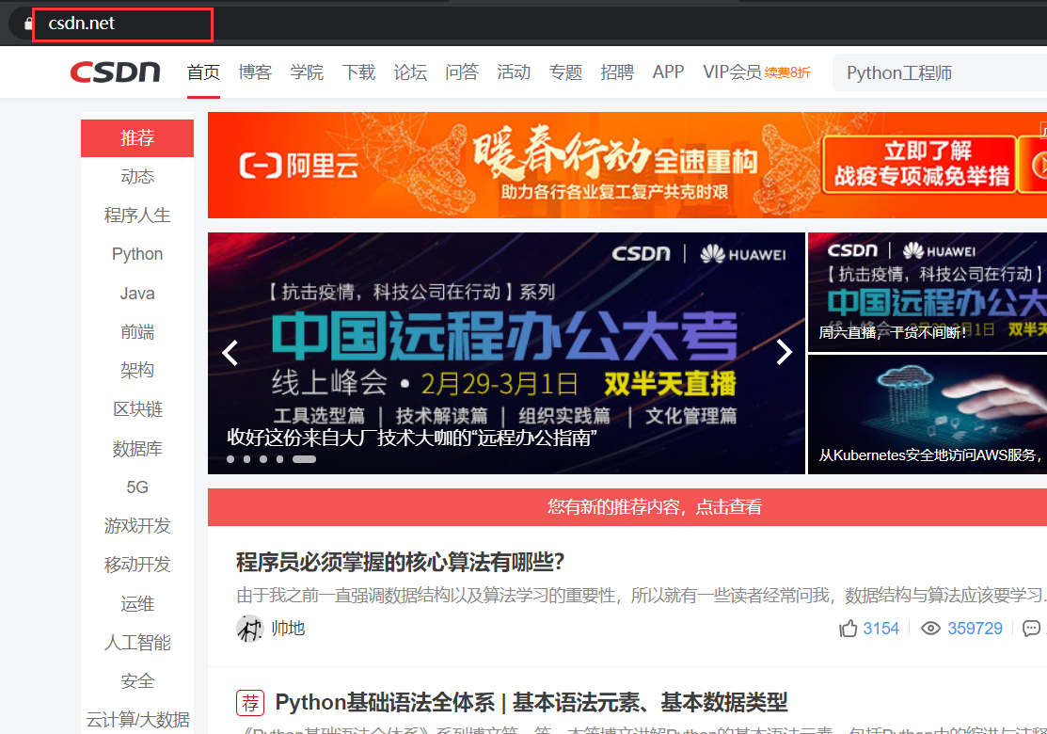
Task: Select the 动态 sidebar category
Action: click(137, 176)
